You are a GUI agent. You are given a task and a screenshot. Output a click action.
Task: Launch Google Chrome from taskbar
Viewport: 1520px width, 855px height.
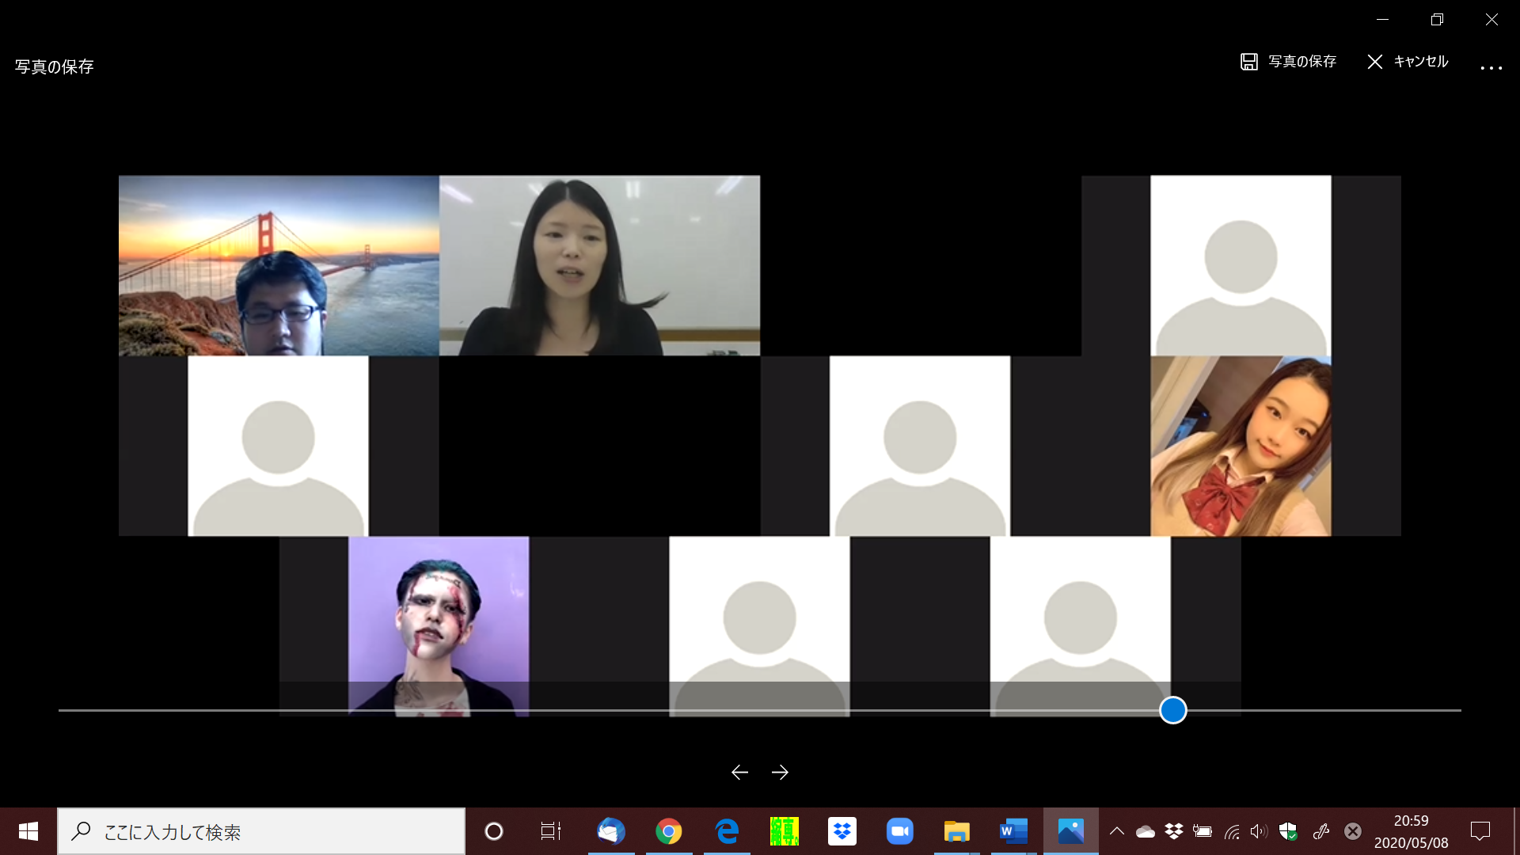[669, 831]
